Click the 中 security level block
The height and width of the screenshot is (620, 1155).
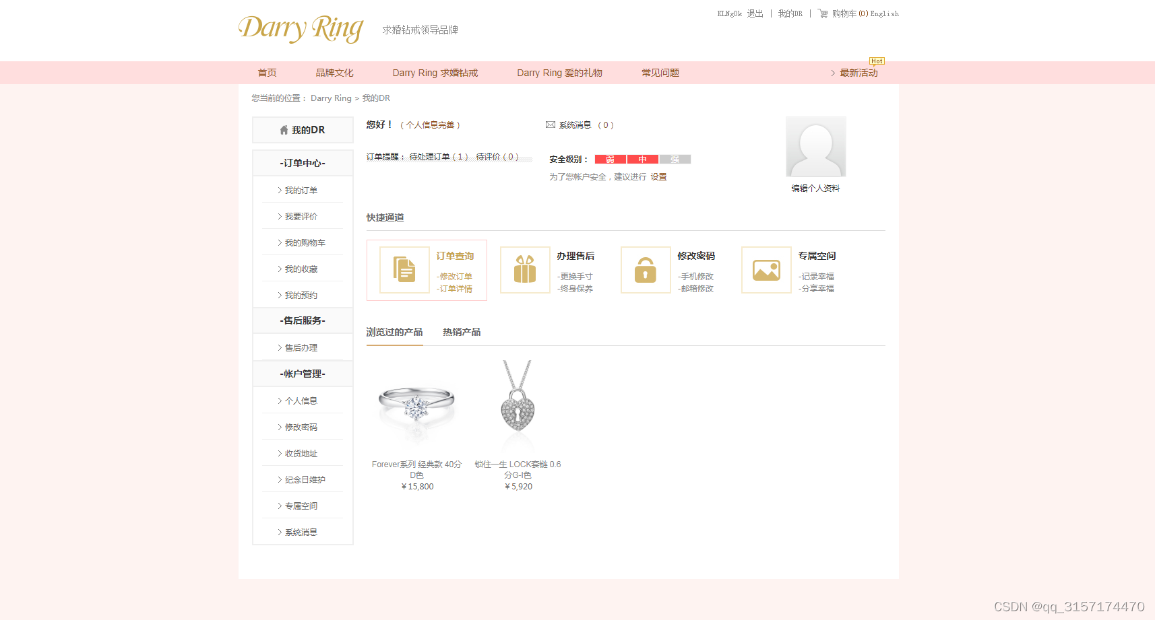pyautogui.click(x=643, y=160)
